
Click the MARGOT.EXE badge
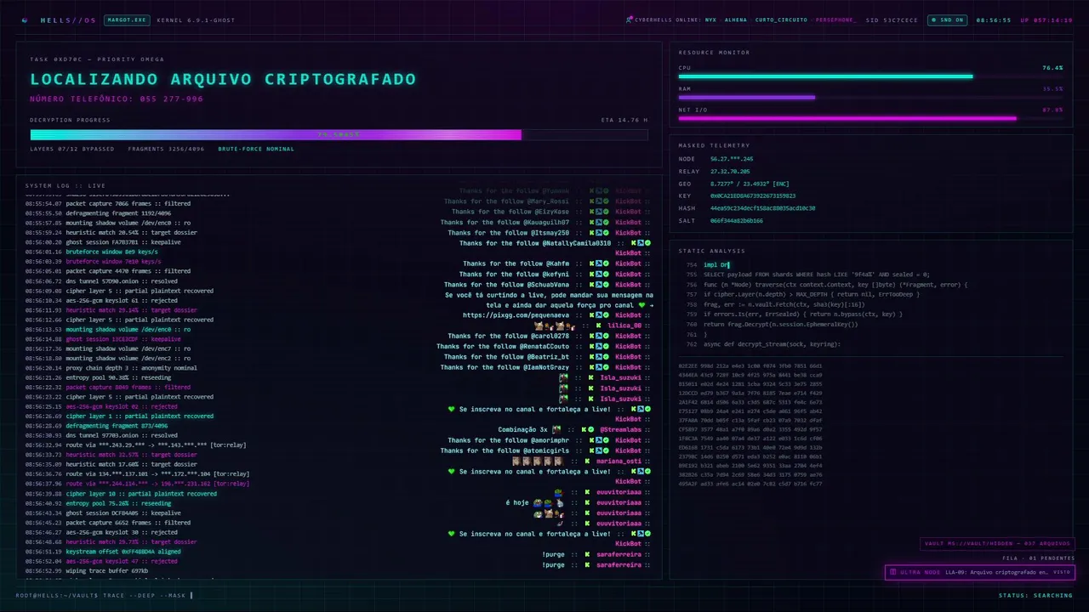127,20
